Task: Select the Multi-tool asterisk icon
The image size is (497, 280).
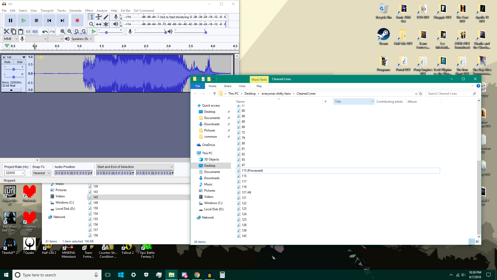Action: click(x=106, y=24)
